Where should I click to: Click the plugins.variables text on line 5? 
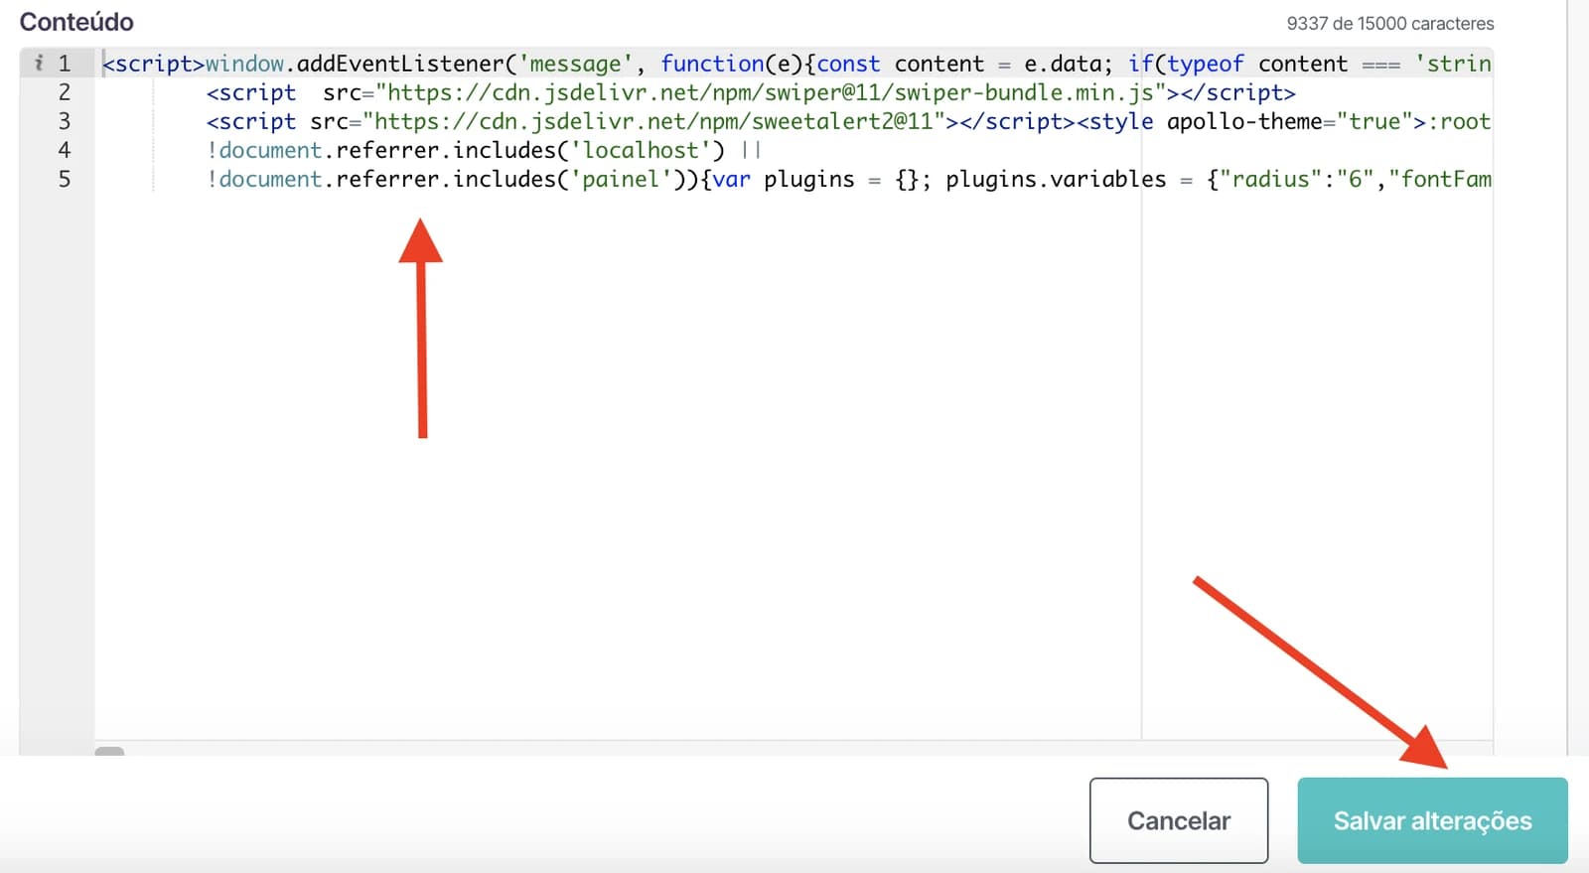1056,179
